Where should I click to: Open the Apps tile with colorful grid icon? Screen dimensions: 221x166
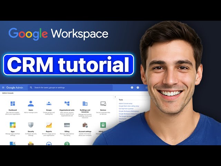[13, 129]
